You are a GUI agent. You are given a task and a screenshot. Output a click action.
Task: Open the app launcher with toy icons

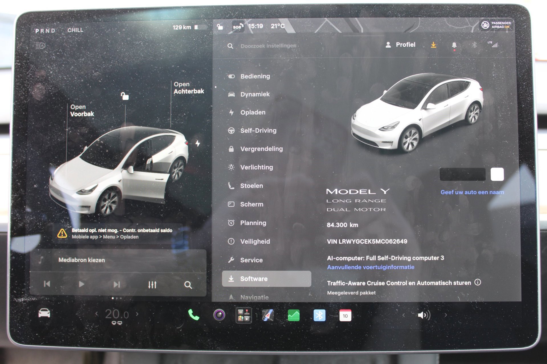tap(244, 315)
